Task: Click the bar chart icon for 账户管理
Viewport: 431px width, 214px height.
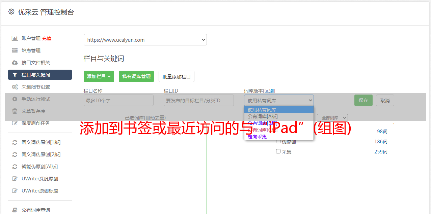Action: 15,38
